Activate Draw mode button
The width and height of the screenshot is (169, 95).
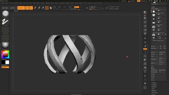tap(31, 8)
